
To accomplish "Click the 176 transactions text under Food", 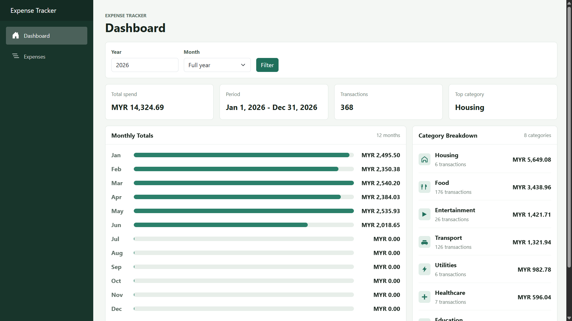I will point(453,192).
